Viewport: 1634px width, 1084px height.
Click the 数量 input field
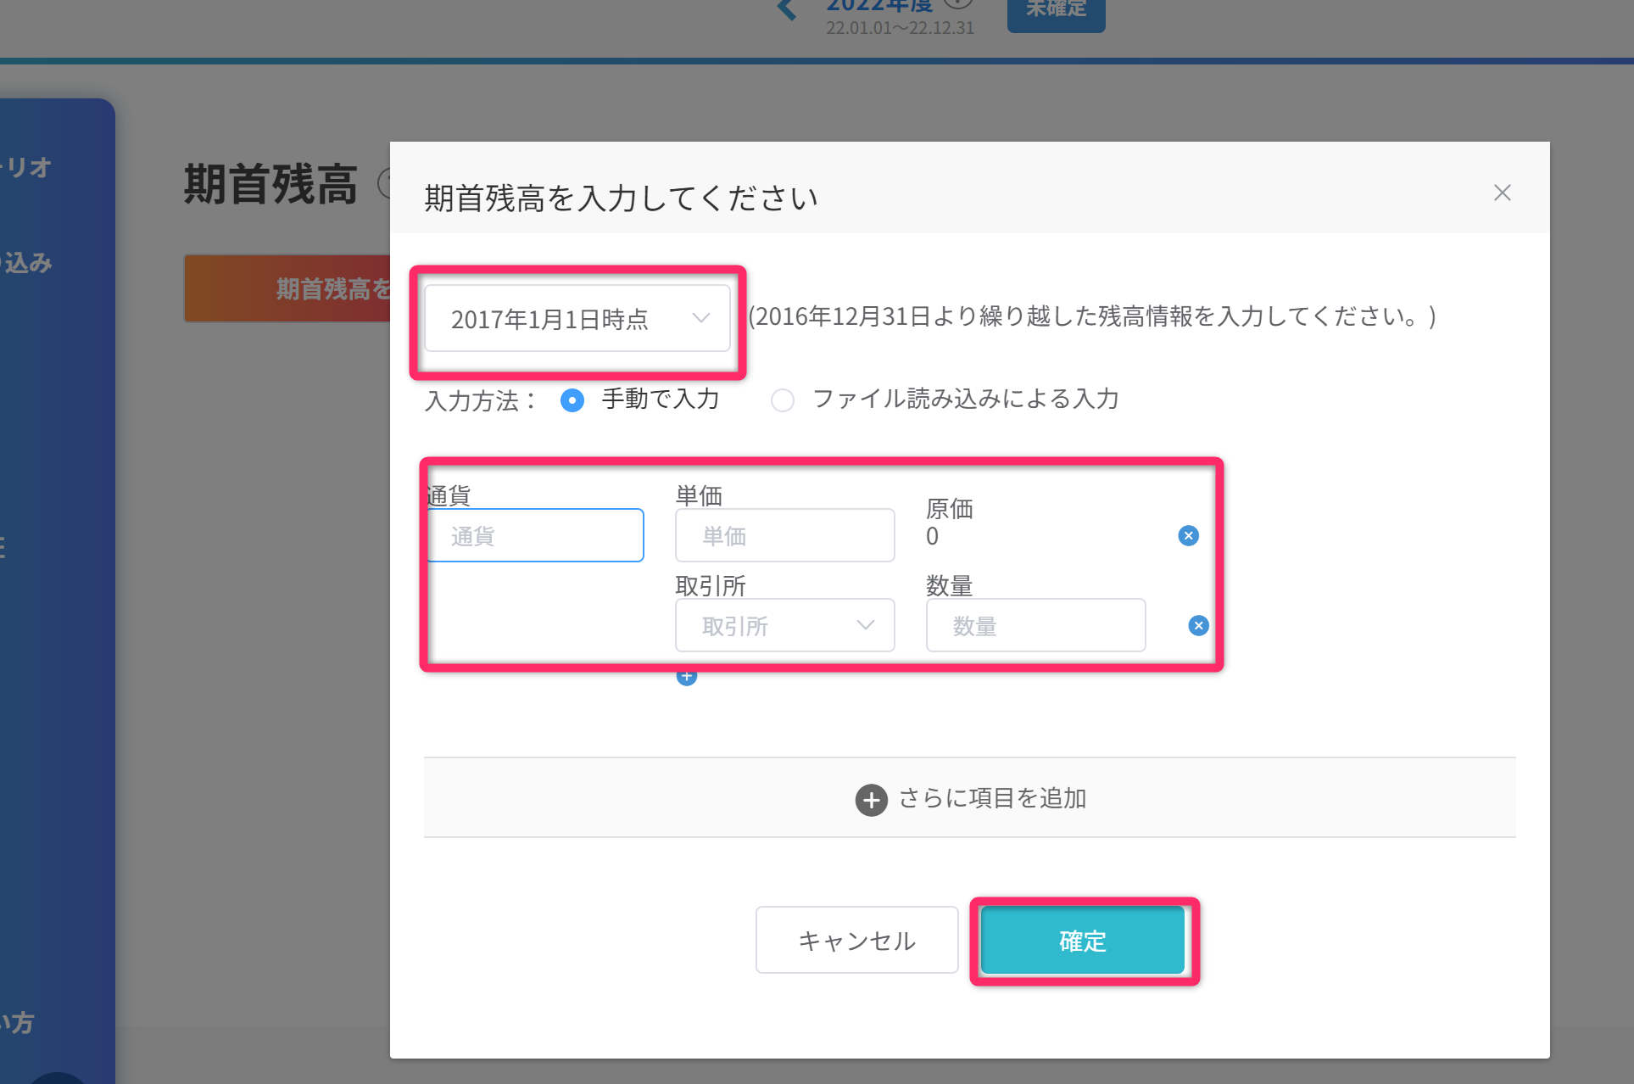(x=1035, y=625)
